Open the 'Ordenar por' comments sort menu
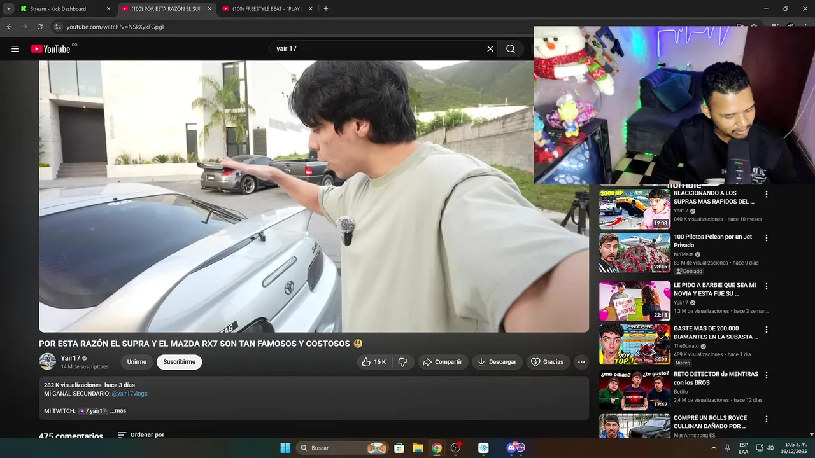Image resolution: width=815 pixels, height=458 pixels. (x=141, y=435)
